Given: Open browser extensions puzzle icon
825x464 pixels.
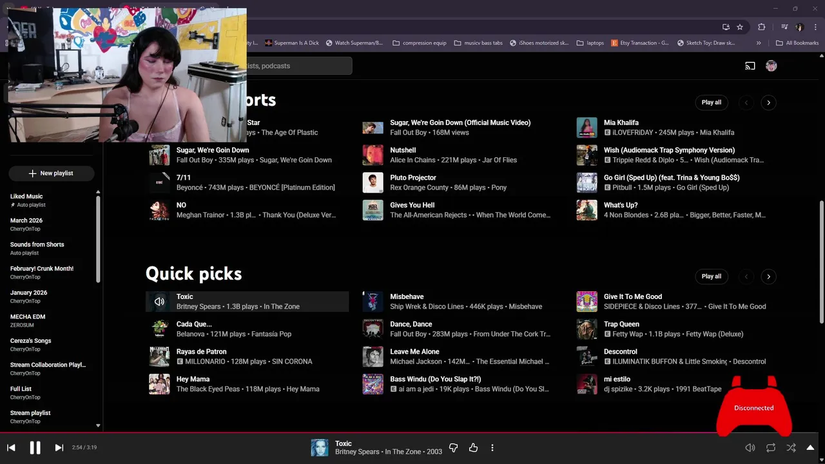Looking at the screenshot, I should 762,27.
